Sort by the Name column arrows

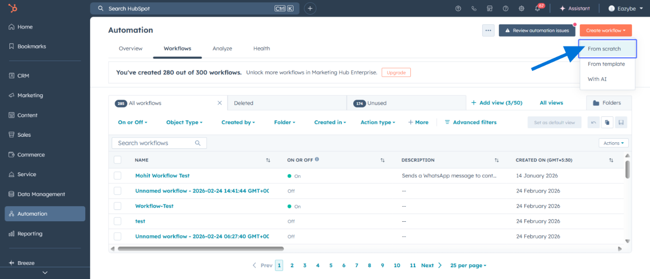[268, 160]
